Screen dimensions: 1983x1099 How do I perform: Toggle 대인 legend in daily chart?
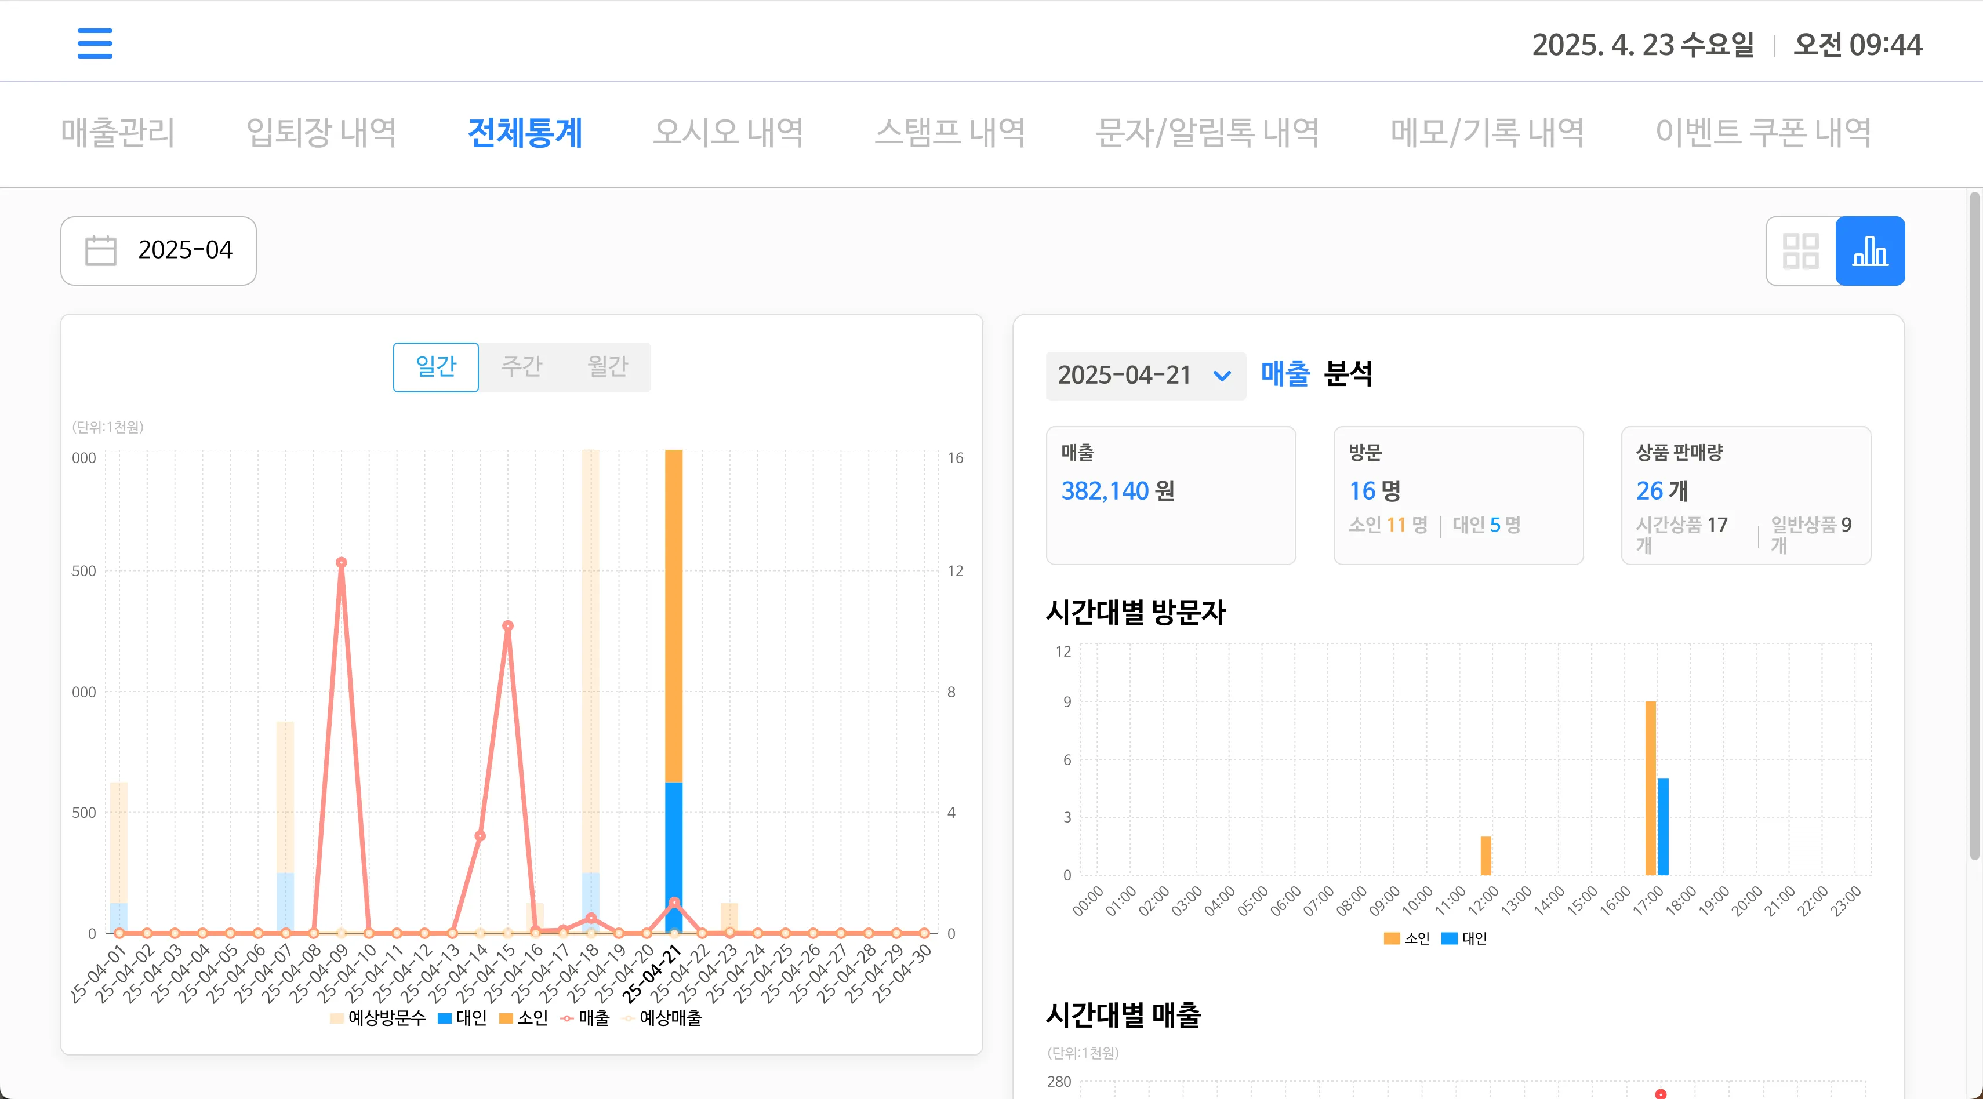tap(462, 1017)
